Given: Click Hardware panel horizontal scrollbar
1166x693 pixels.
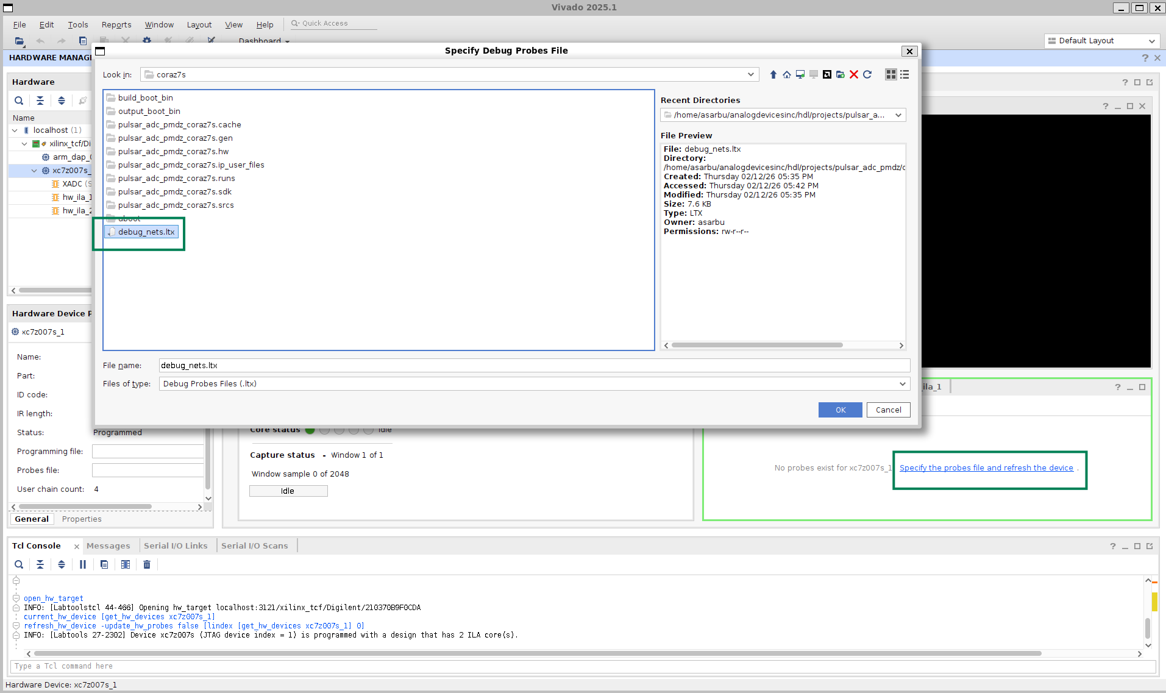Looking at the screenshot, I should (x=55, y=291).
